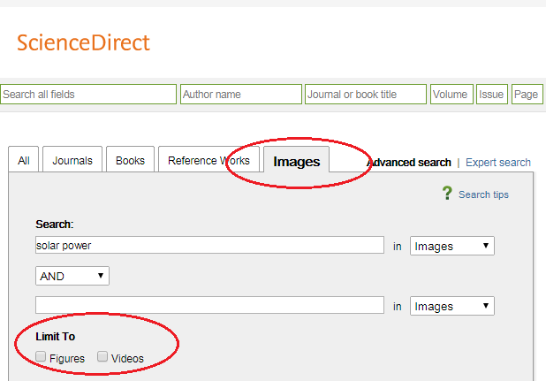Viewport: 546px width, 381px height.
Task: Switch to the All tab
Action: [x=24, y=160]
